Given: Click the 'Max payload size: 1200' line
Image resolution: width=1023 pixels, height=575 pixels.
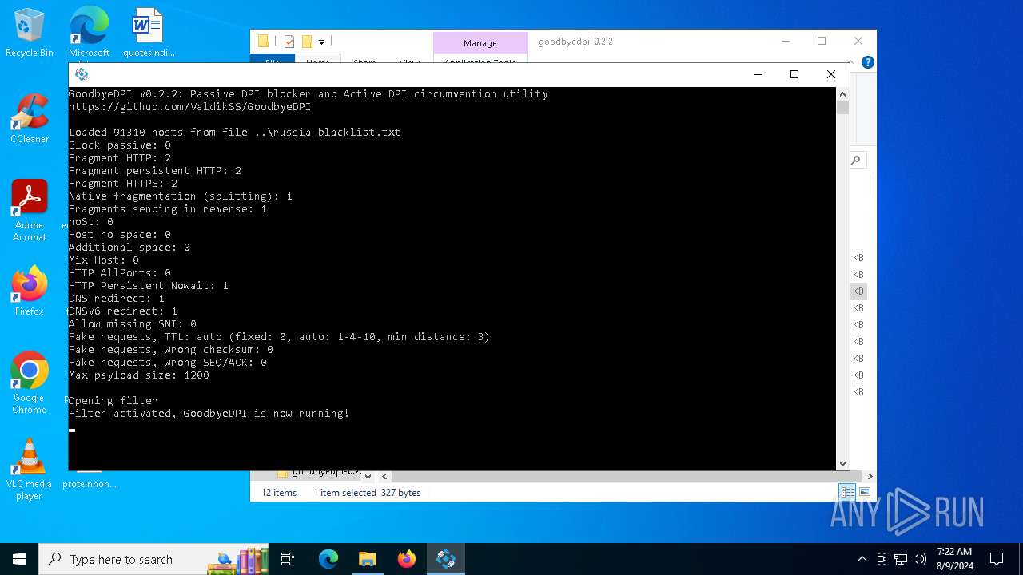Looking at the screenshot, I should (x=139, y=375).
